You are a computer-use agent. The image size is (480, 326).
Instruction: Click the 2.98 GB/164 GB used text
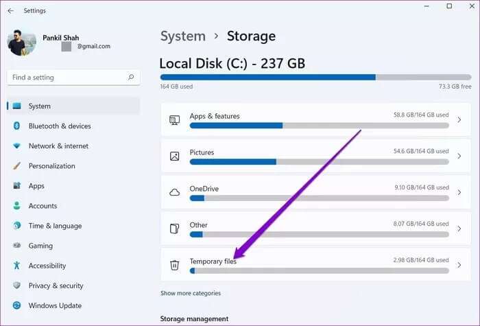pyautogui.click(x=421, y=260)
